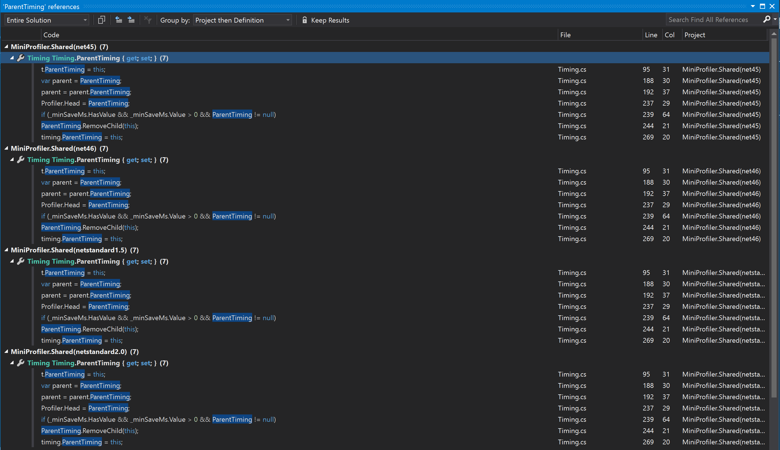Click the search magnifier icon
Image resolution: width=780 pixels, height=450 pixels.
point(766,19)
